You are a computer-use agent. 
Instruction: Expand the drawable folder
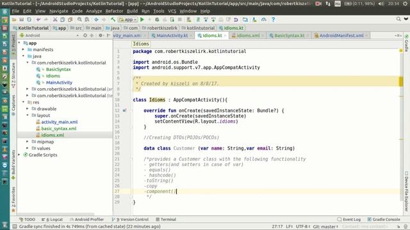tap(28, 109)
